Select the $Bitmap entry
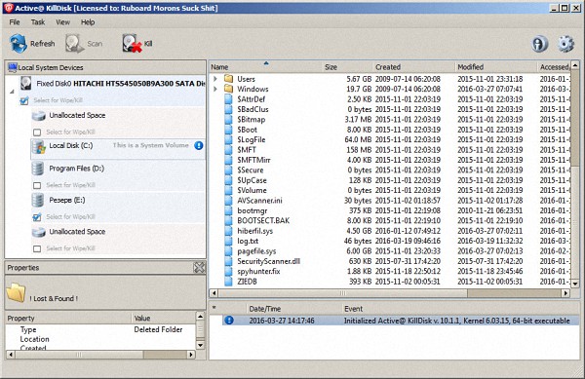Screen dimensions: 585x379 click(x=389, y=120)
